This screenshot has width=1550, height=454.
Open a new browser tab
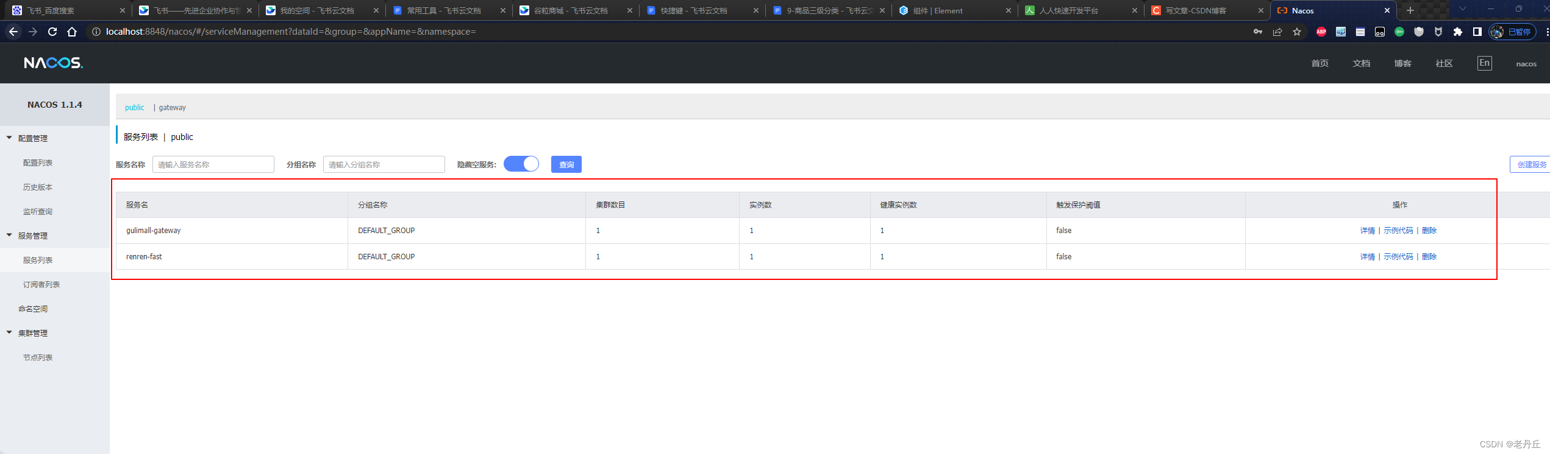point(1410,10)
